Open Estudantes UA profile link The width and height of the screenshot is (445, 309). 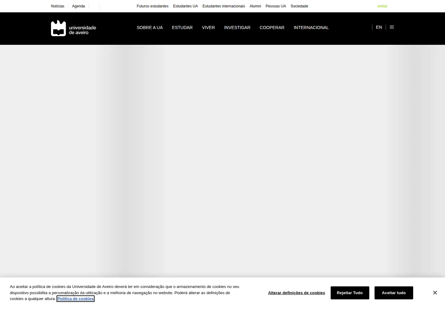tap(185, 6)
